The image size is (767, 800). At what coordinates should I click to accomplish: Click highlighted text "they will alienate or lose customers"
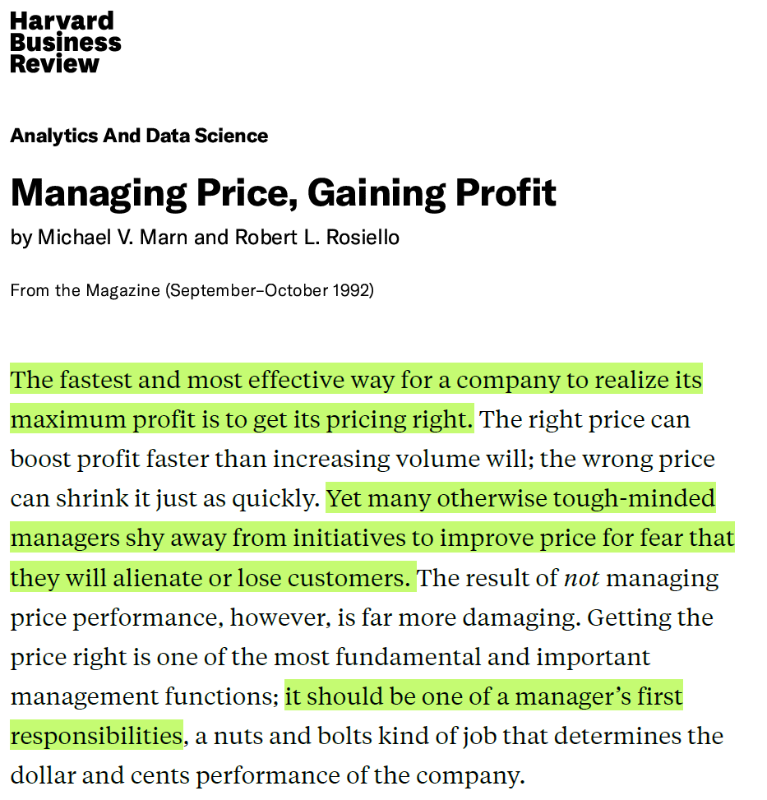pyautogui.click(x=210, y=578)
